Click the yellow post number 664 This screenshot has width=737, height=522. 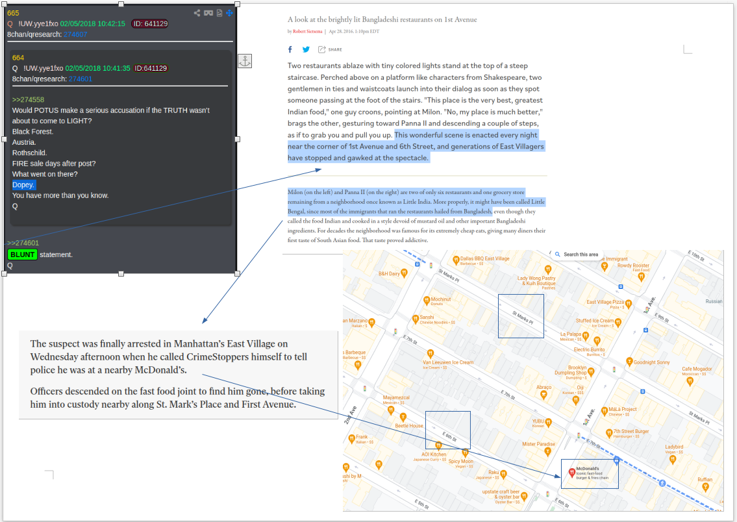(x=18, y=58)
